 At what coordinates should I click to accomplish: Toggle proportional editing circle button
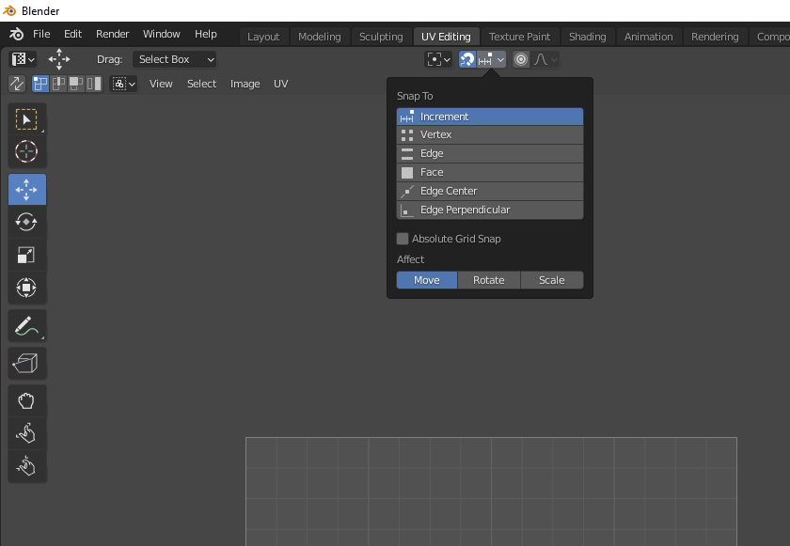(521, 59)
